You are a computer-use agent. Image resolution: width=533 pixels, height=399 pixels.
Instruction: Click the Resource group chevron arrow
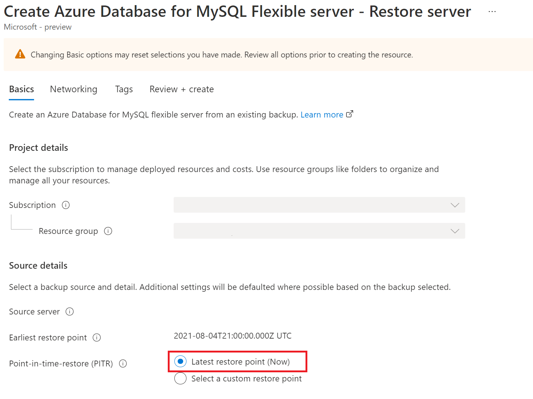point(455,231)
